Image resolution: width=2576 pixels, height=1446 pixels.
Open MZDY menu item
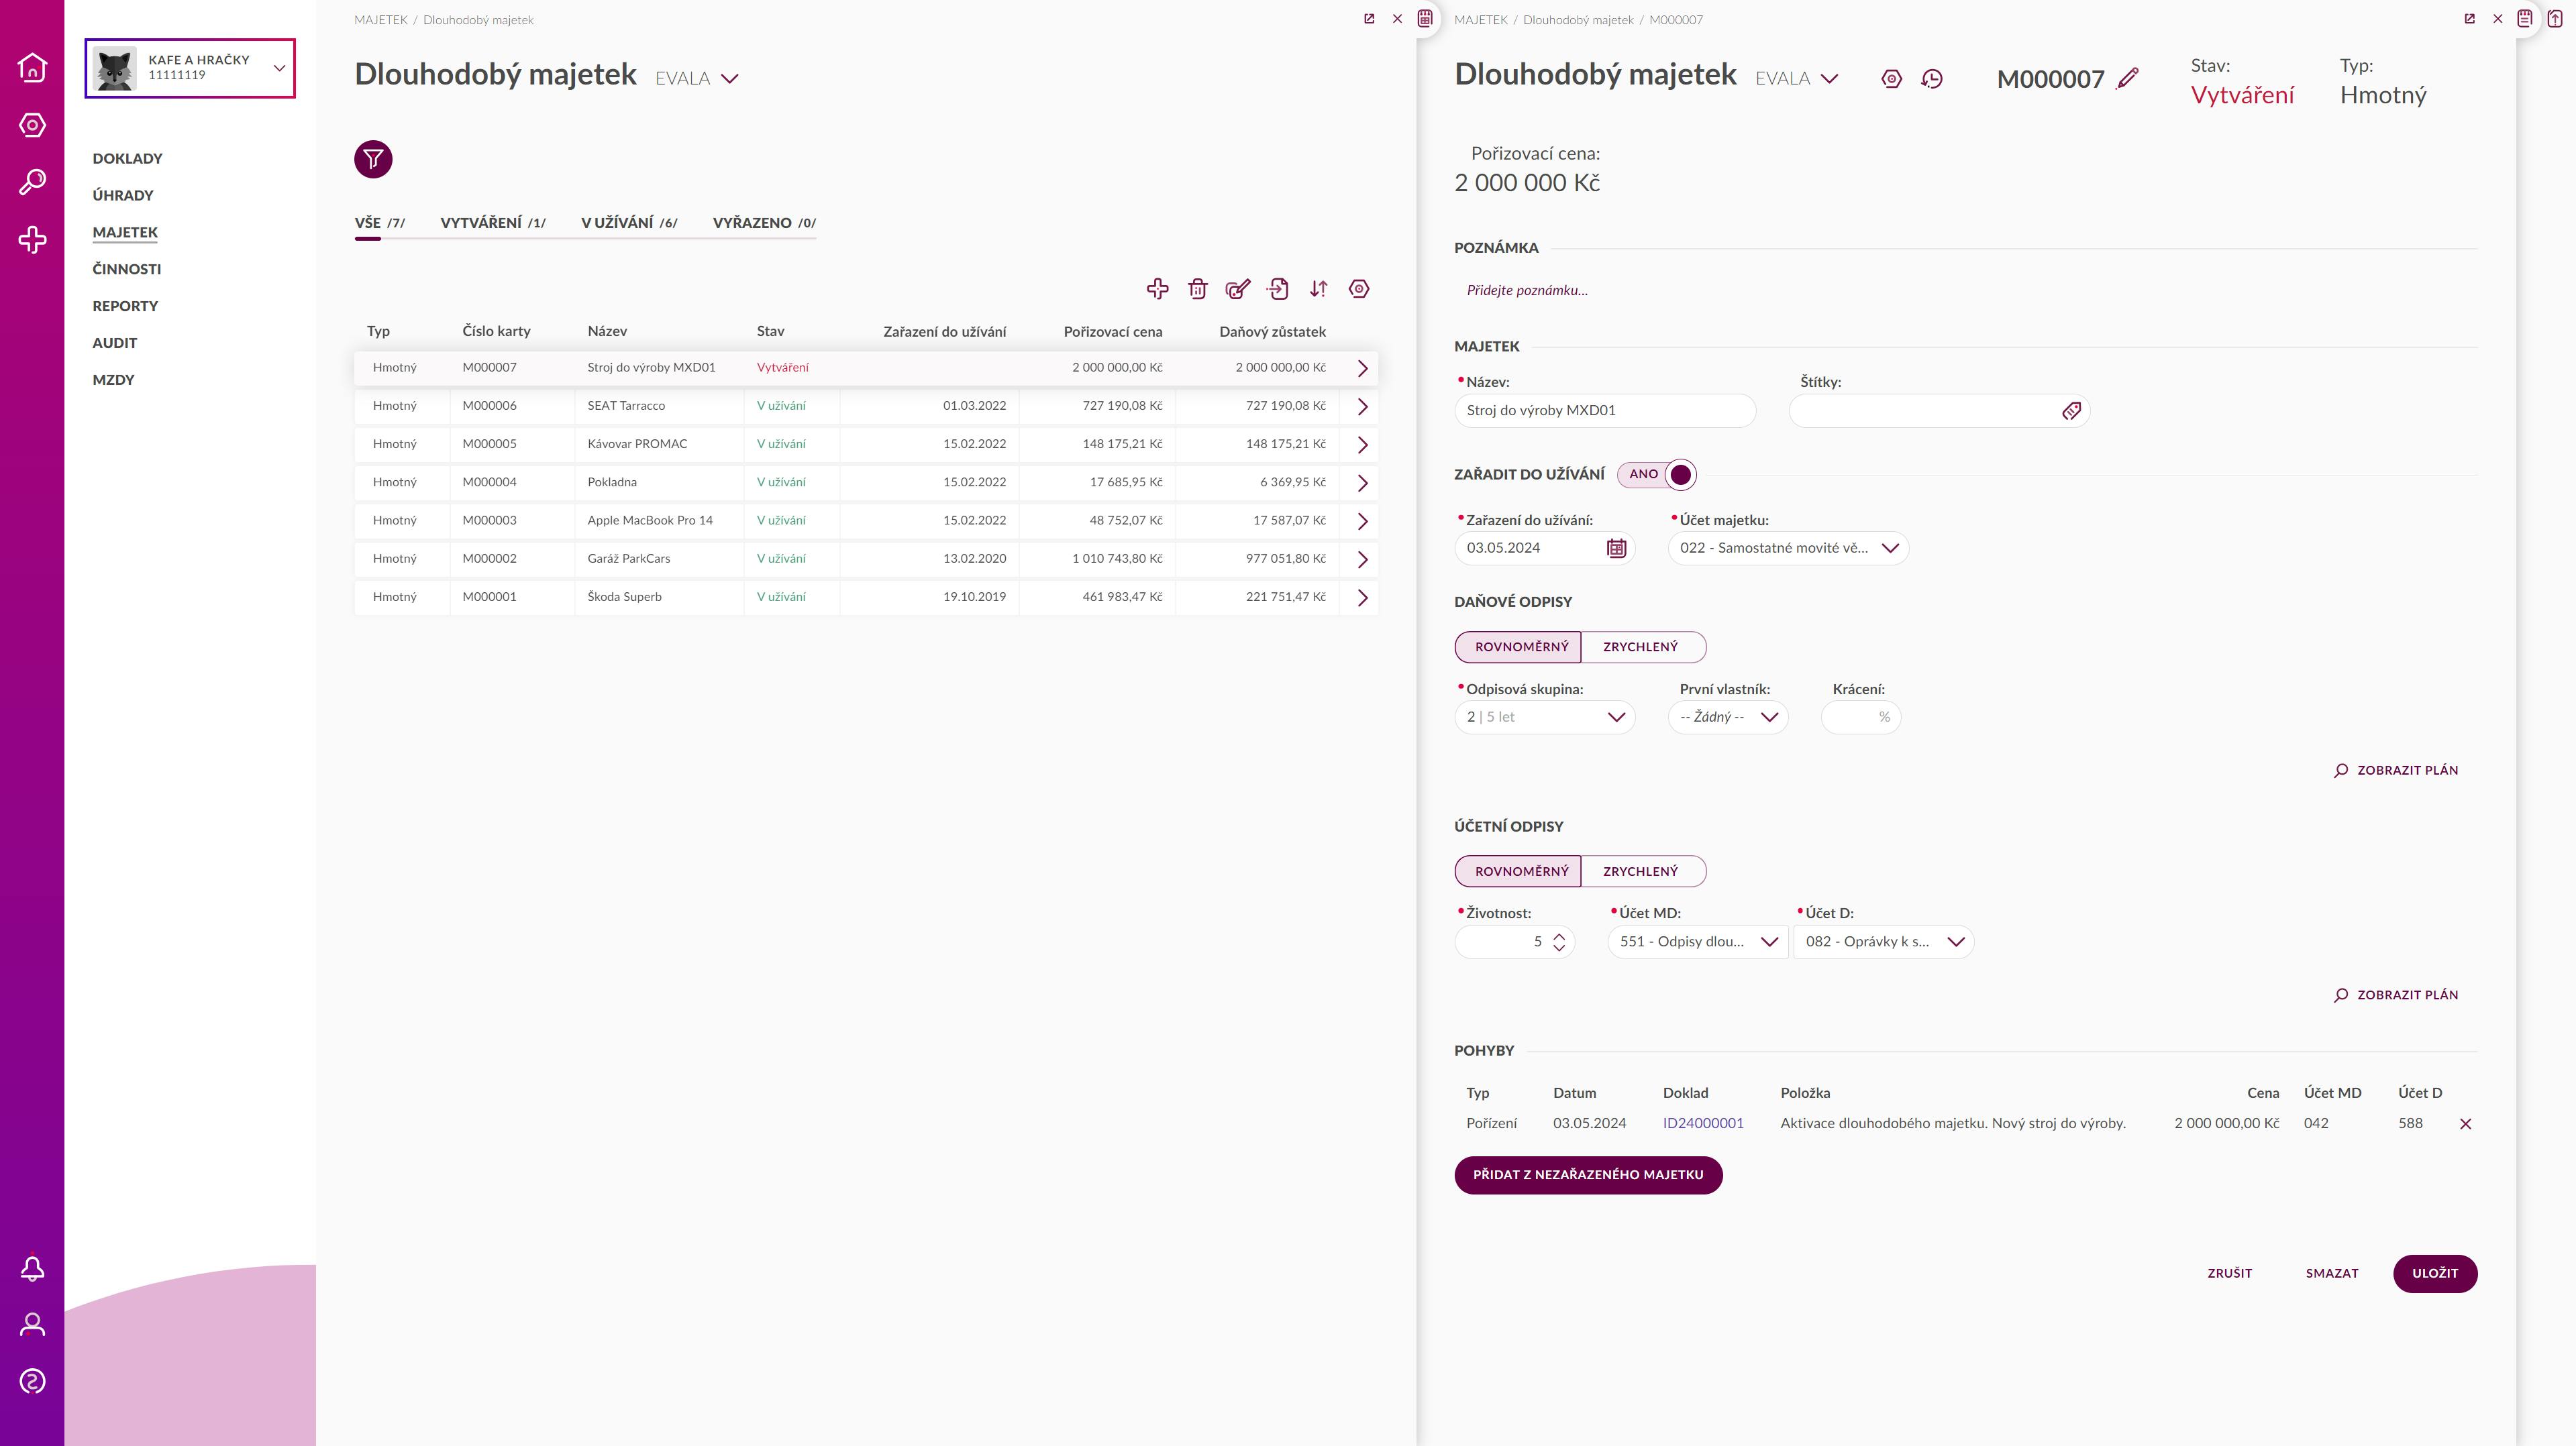click(113, 380)
